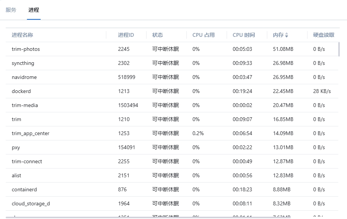Click CPU time 00:00:02

tap(242, 105)
